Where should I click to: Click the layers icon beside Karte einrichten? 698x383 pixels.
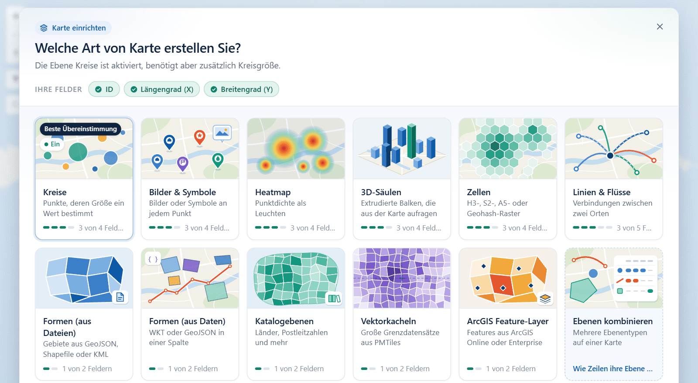pyautogui.click(x=44, y=28)
